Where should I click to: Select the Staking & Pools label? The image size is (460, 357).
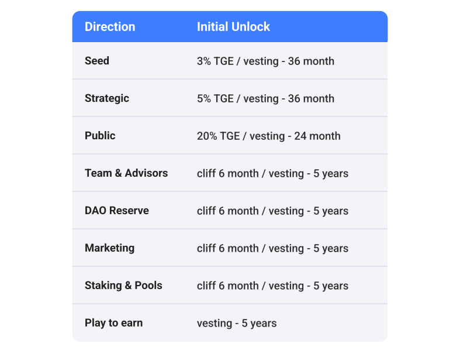tap(123, 285)
